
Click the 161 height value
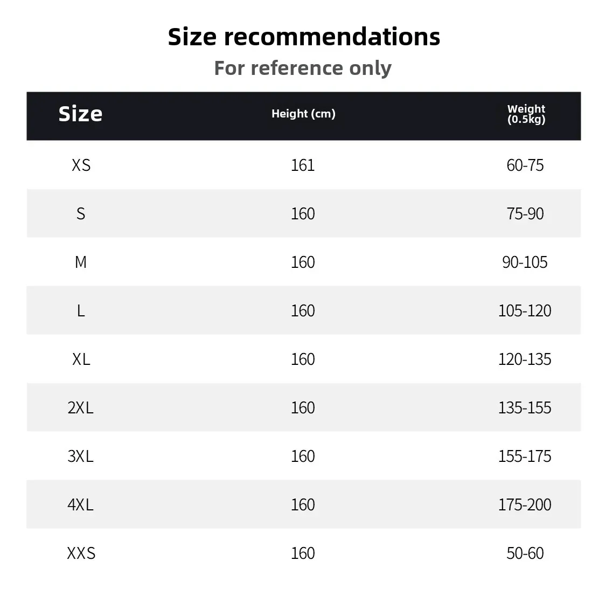click(x=303, y=165)
